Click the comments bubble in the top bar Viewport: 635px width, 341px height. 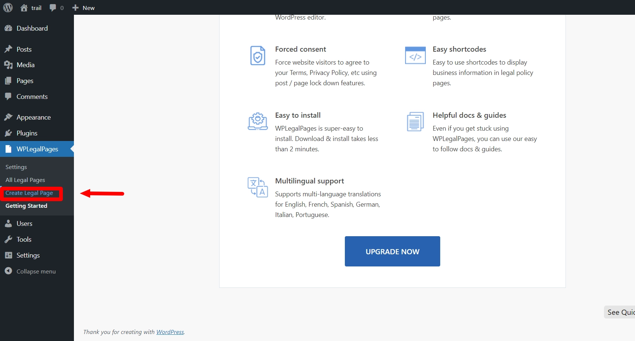coord(53,7)
